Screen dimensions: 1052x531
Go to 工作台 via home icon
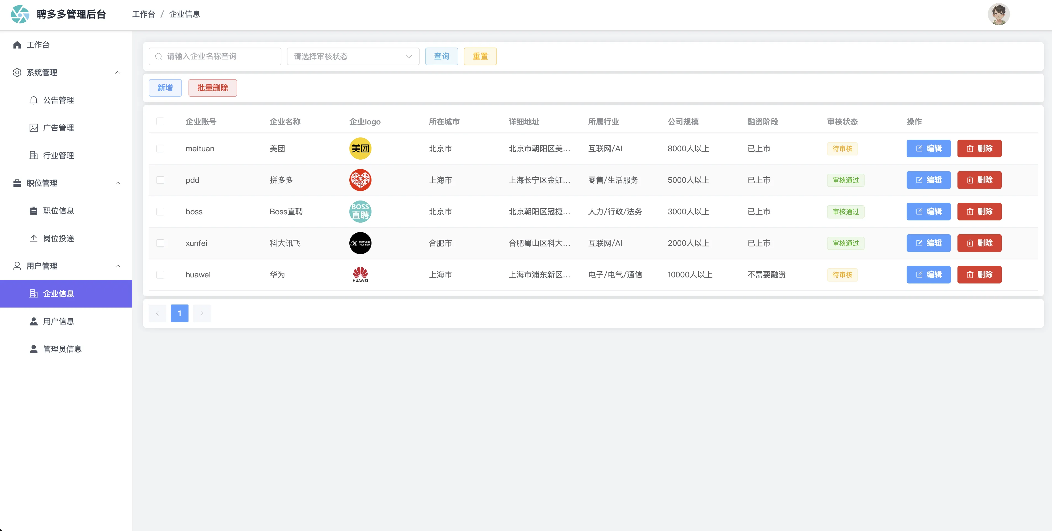17,45
